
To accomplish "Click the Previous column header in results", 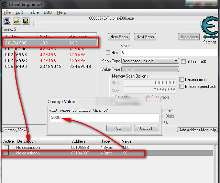I will point(82,36).
